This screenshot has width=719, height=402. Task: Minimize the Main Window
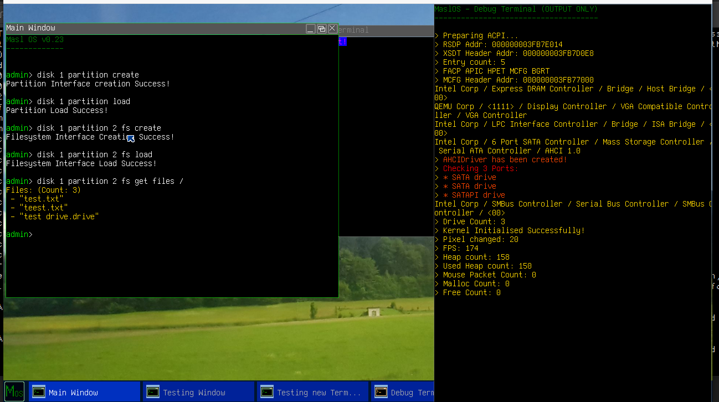point(311,28)
